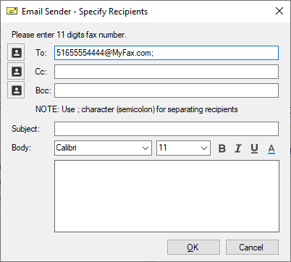Select the Calibri font name text box

pyautogui.click(x=98, y=148)
